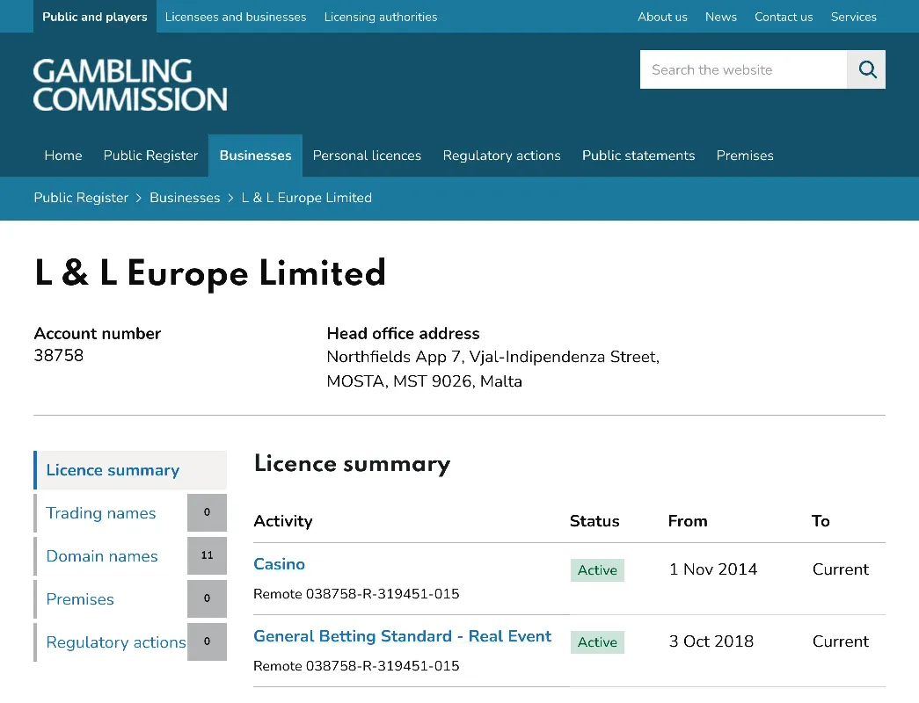Click Remote licence number under General Betting
919x703 pixels.
tap(356, 666)
